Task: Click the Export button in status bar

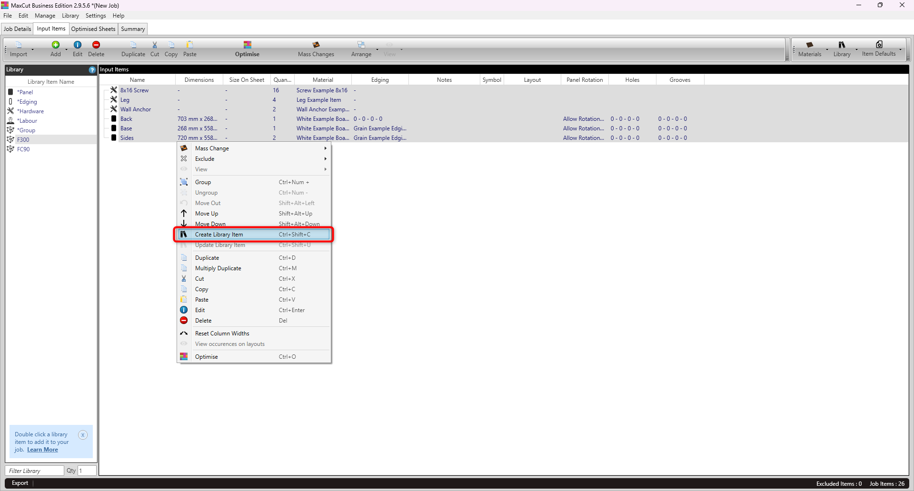Action: [x=20, y=483]
